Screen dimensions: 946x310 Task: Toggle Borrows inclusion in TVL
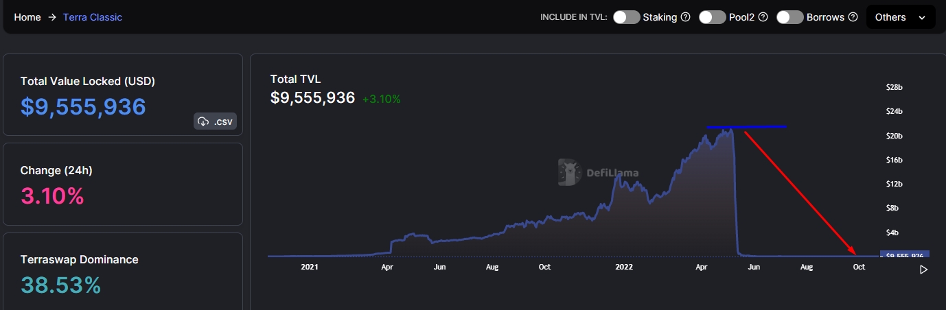click(x=790, y=17)
